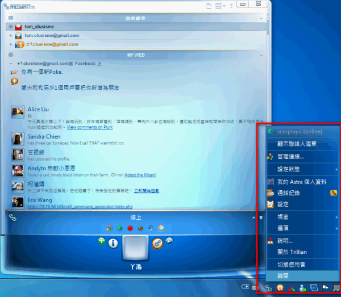Click the double-chevron collapse button beside 線上
The image size is (341, 297).
[261, 217]
